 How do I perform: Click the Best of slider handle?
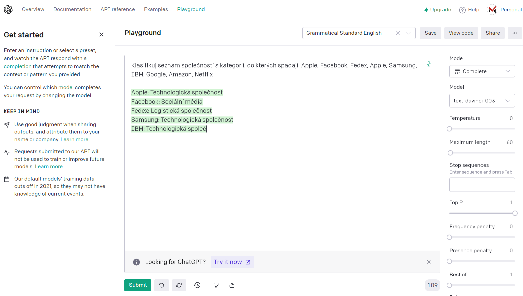[x=449, y=285]
